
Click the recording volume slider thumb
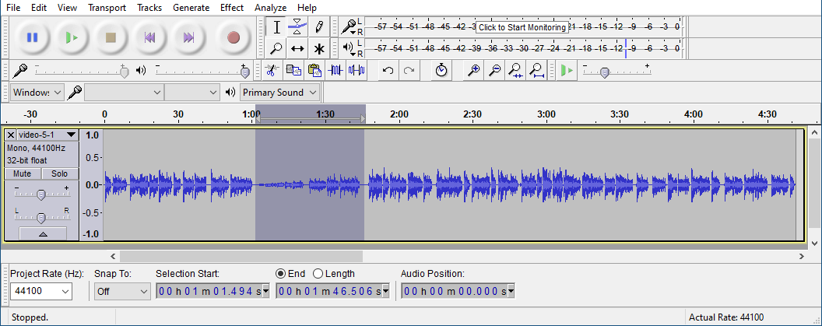point(125,72)
